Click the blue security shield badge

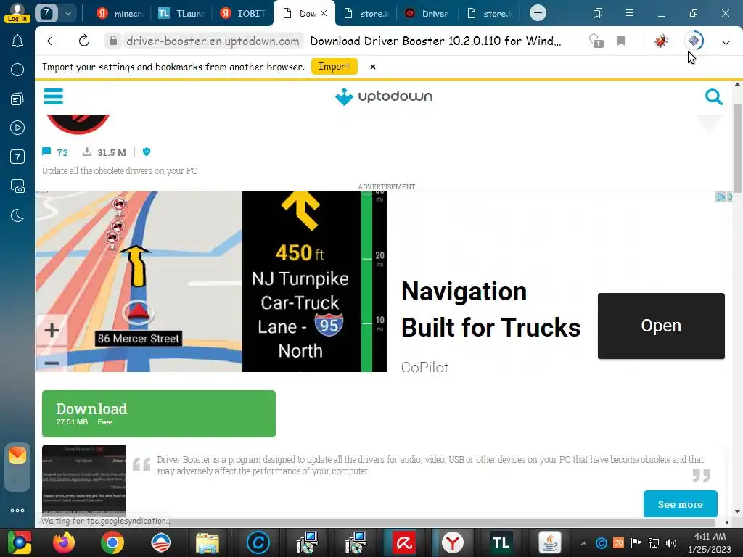coord(147,152)
